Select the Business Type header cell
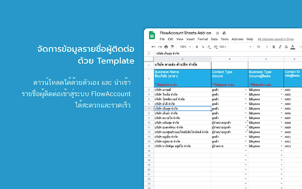 (266, 78)
